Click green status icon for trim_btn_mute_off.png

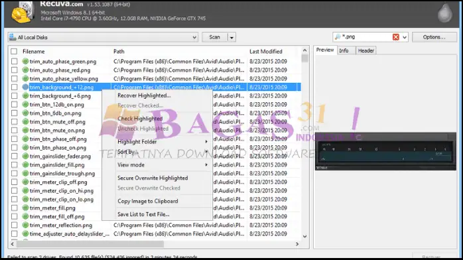(x=25, y=121)
